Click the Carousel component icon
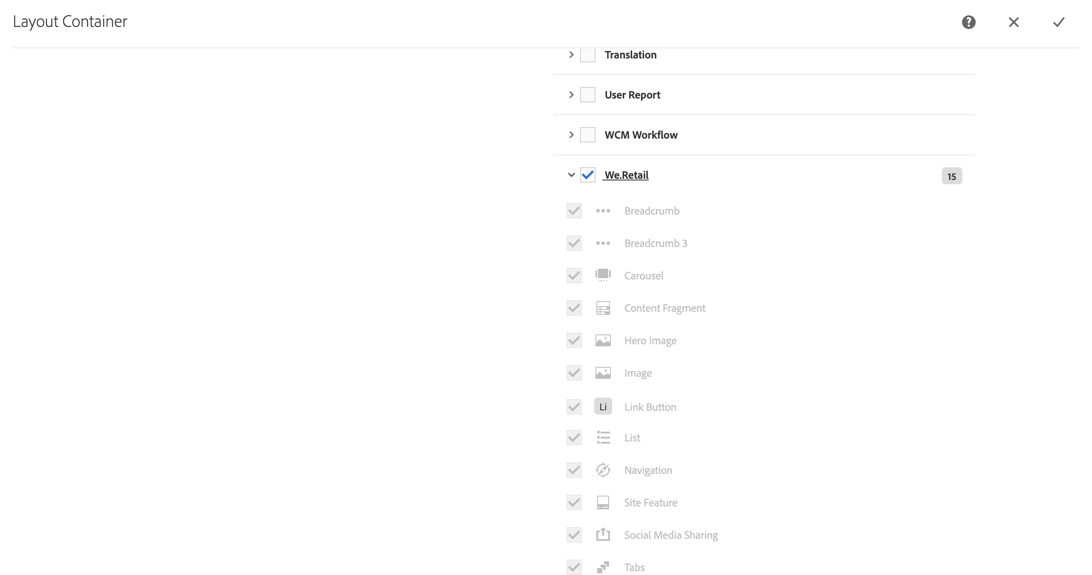Screen dimensions: 1092x575 (x=603, y=276)
